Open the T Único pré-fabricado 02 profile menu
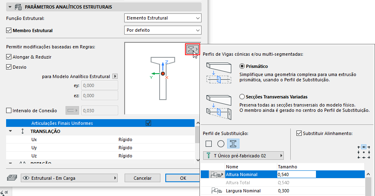This screenshot has height=196, width=375. click(x=243, y=156)
